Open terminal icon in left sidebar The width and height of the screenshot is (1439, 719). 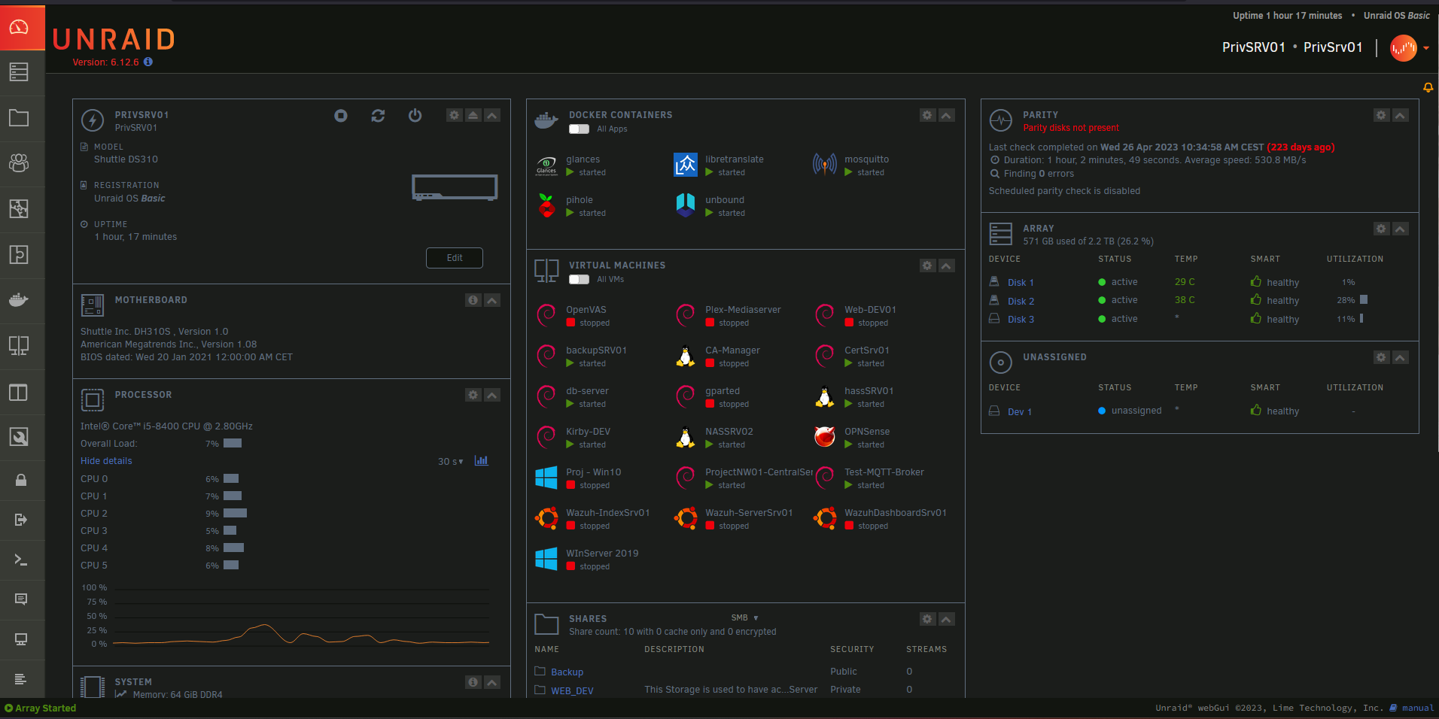tap(20, 560)
